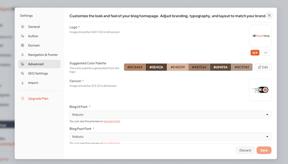Pick the #E4B299 color swatch
This screenshot has width=288, height=164.
coord(177,67)
